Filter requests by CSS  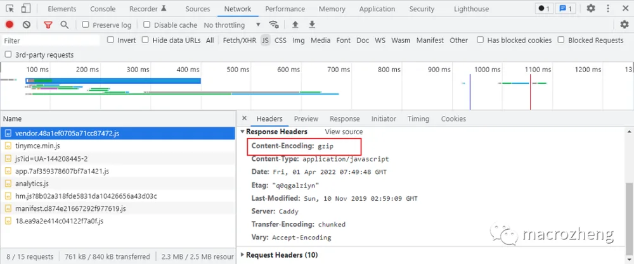tap(280, 41)
